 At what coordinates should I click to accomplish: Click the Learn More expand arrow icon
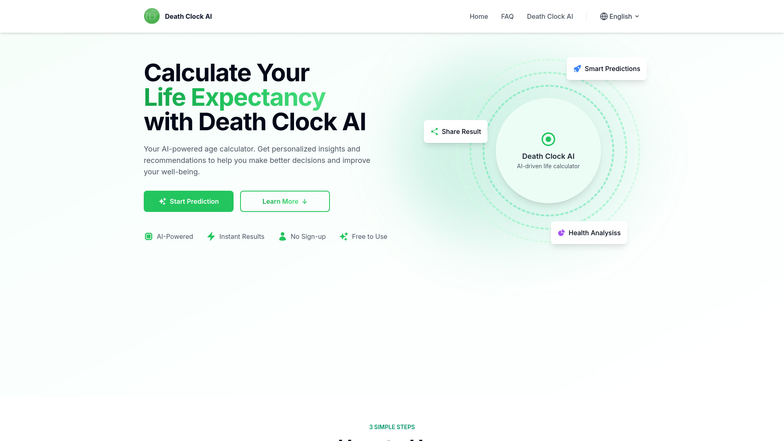click(x=305, y=201)
